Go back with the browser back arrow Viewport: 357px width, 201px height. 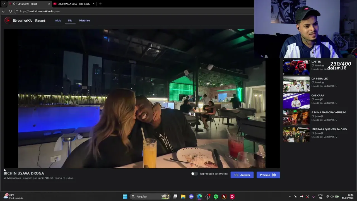point(4,11)
